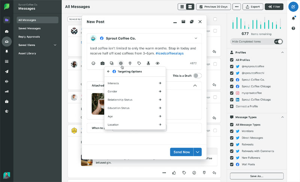Viewport: 300px width, 182px height.
Task: Open the folder icon in the left sidebar
Action: 7,20
